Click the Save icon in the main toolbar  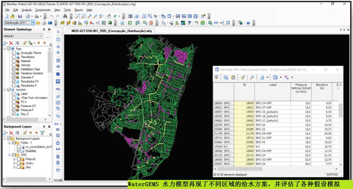pos(20,16)
